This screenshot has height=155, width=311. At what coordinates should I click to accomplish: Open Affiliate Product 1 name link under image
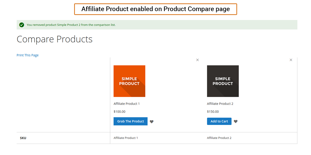click(126, 104)
